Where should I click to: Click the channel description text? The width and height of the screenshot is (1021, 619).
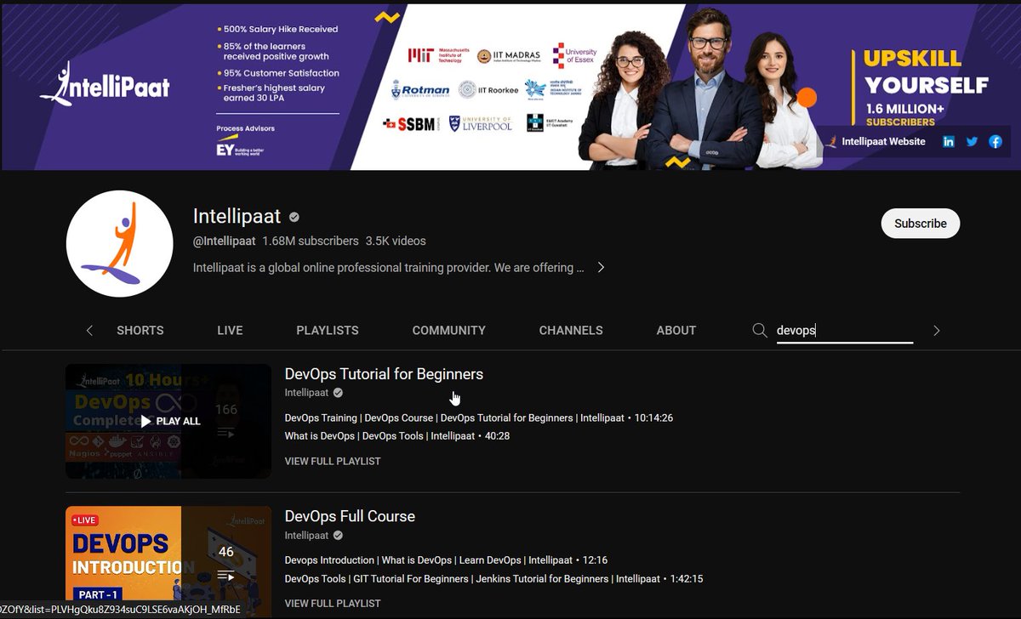tap(389, 267)
